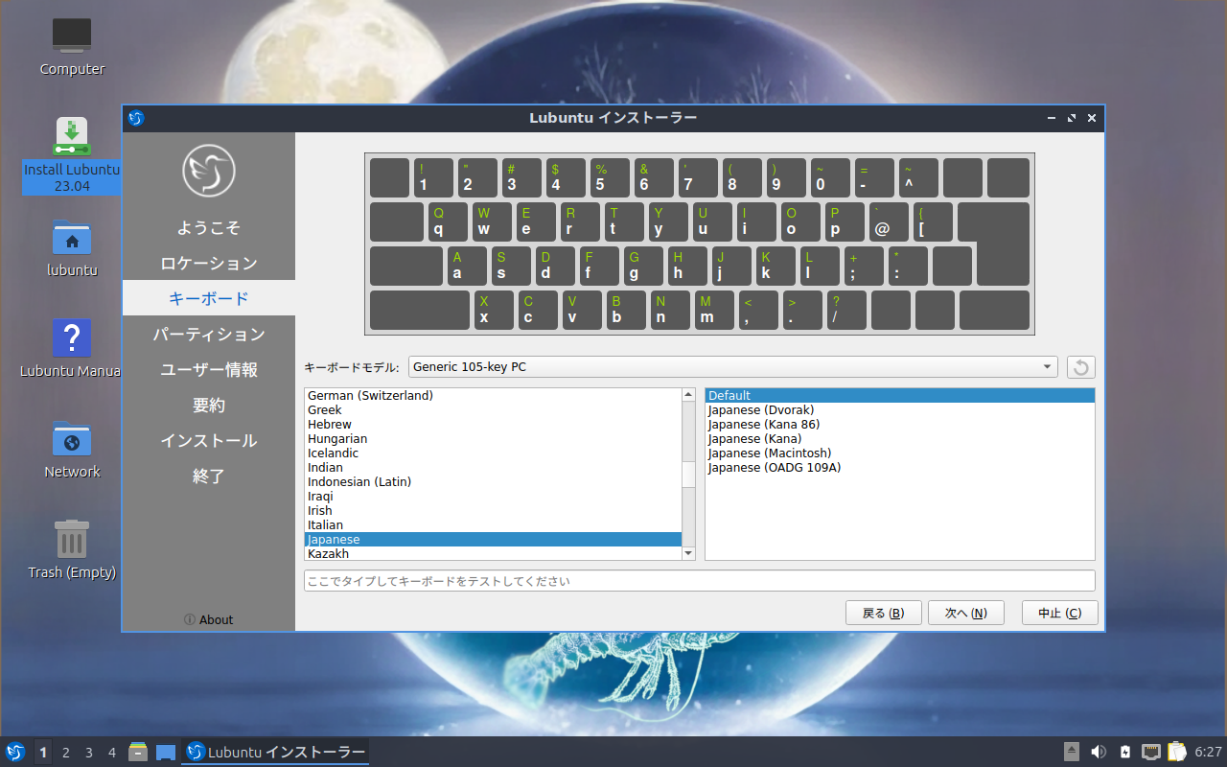Click 戻る (B) back button
This screenshot has height=767, width=1227.
pyautogui.click(x=883, y=613)
